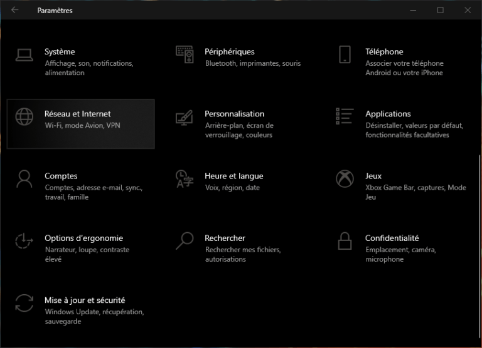Open the Périphériques settings title
This screenshot has width=482, height=348.
point(230,52)
